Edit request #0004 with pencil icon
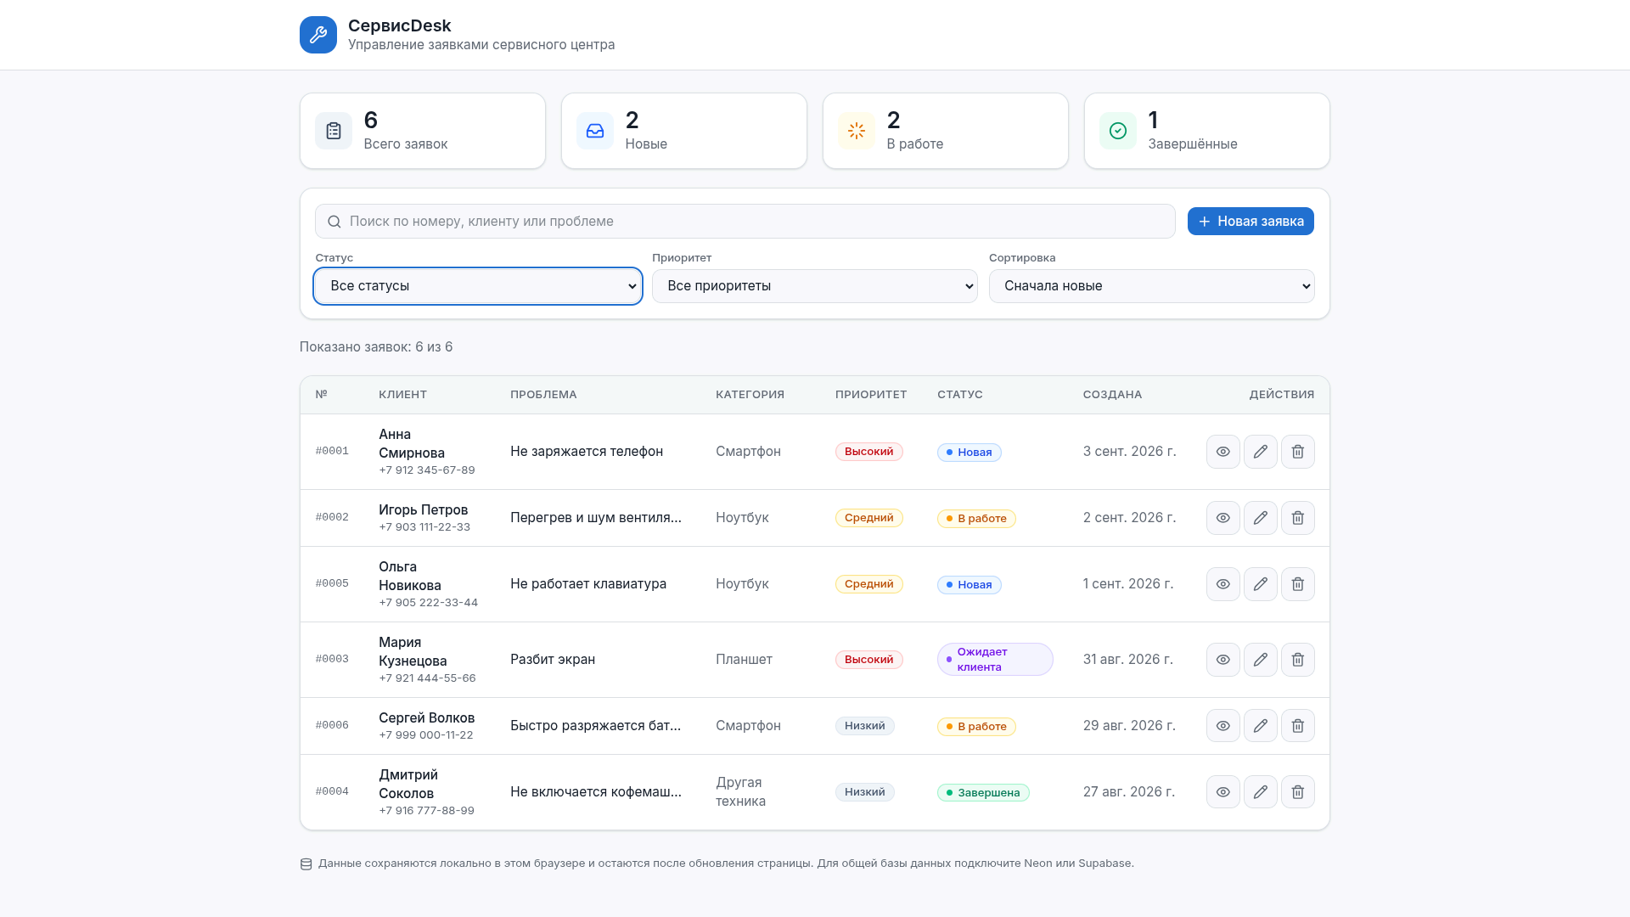The height and width of the screenshot is (917, 1630). 1261,792
